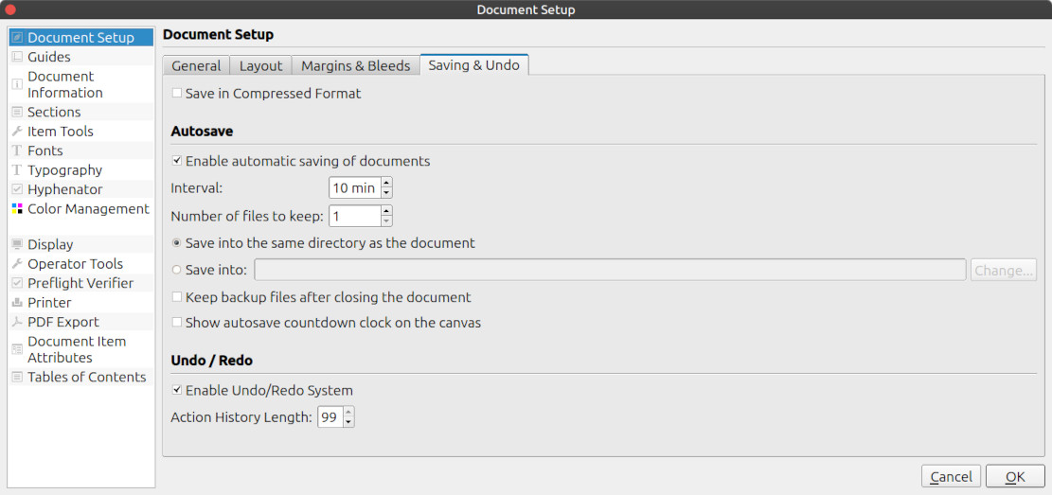Select the PDF Export icon
This screenshot has height=495, width=1052.
[x=17, y=322]
